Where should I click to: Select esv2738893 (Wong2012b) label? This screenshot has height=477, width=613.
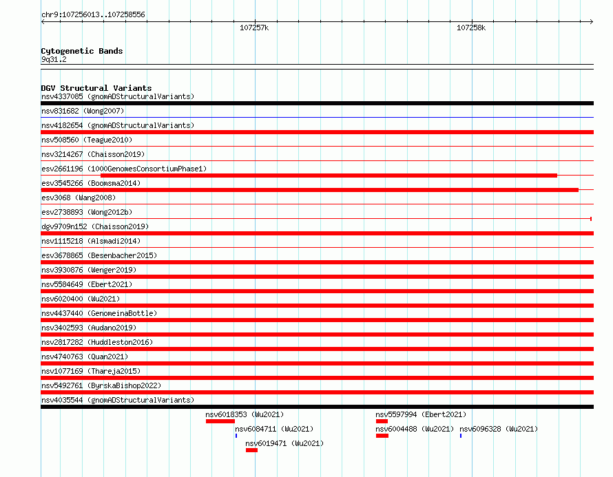coord(87,212)
